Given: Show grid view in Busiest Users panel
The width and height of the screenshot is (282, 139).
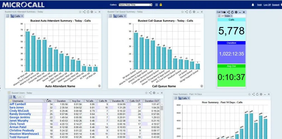Looking at the screenshot, I should click(x=10, y=97).
